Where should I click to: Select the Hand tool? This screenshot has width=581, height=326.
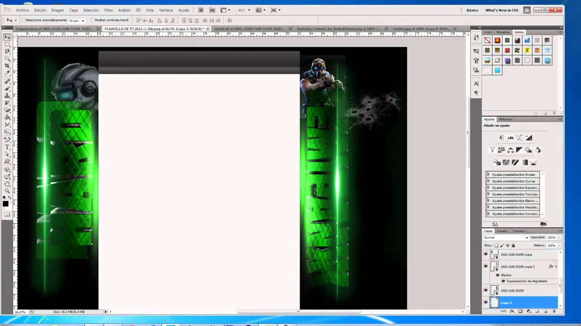click(x=8, y=183)
